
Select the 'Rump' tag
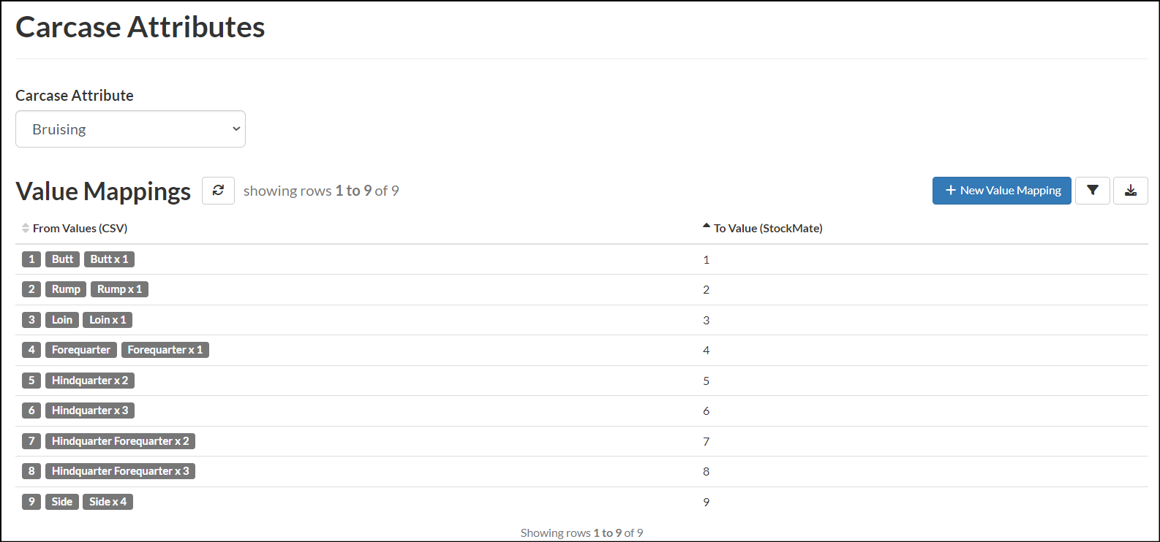(66, 289)
